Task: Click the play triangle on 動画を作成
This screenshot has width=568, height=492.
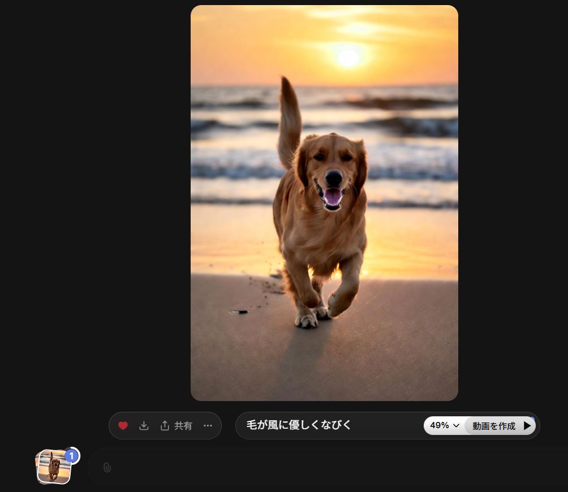Action: 527,426
